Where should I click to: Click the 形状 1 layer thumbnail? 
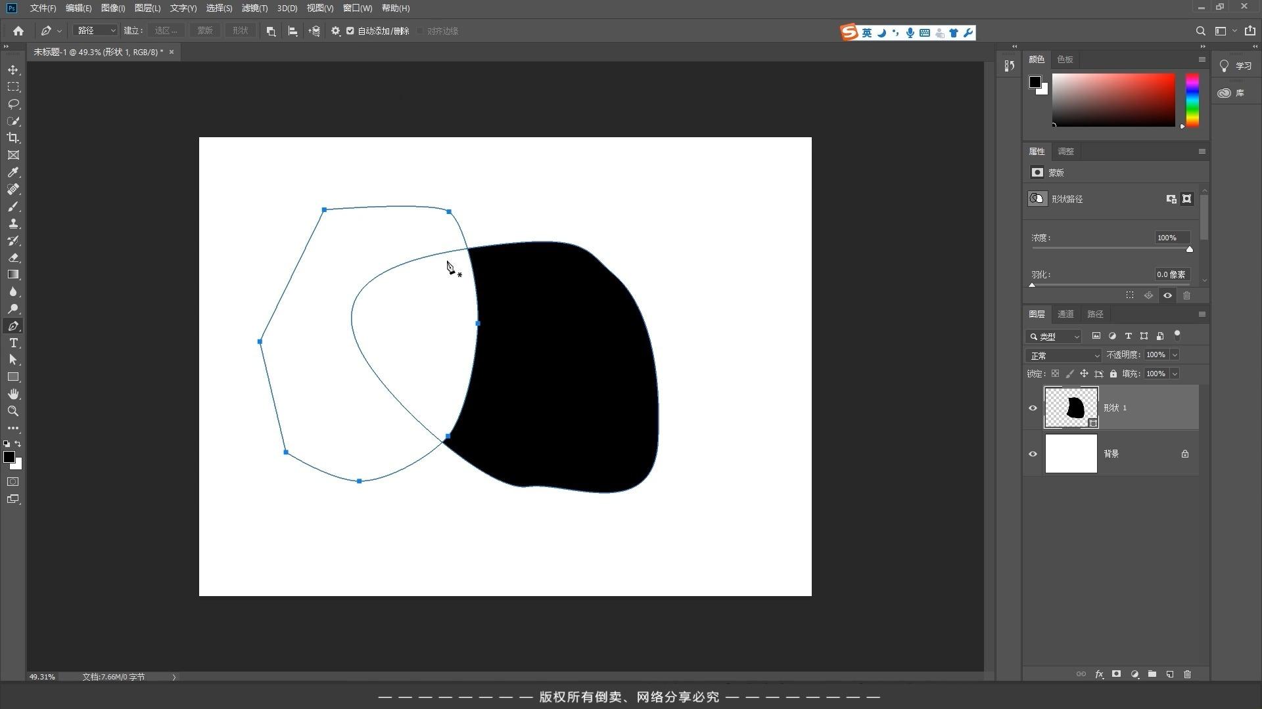(1071, 408)
